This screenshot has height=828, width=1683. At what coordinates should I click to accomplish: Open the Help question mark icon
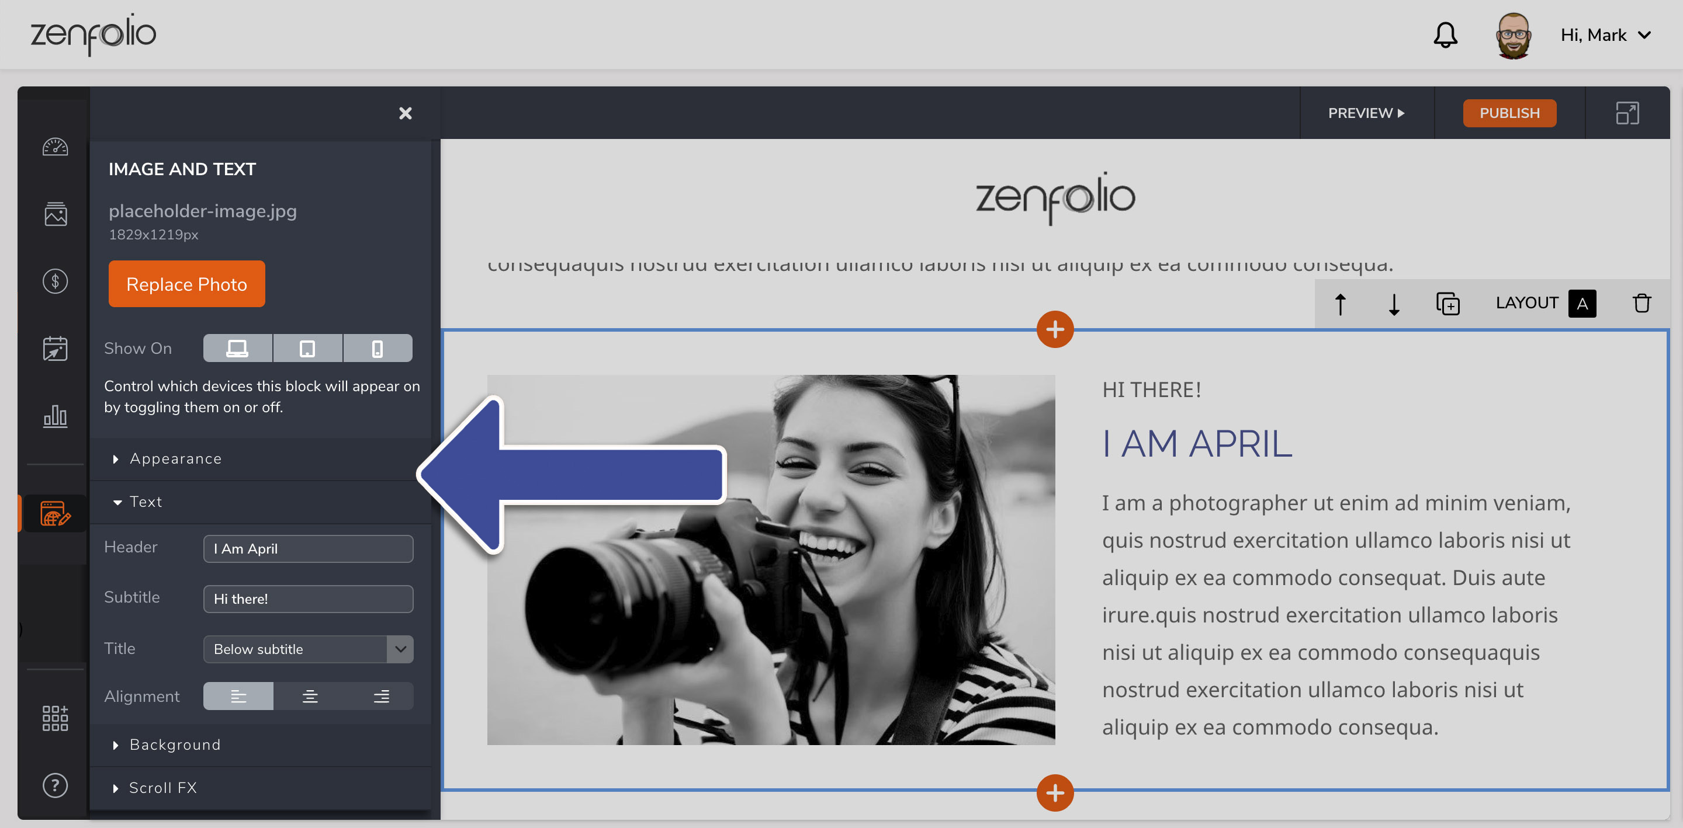pos(55,785)
